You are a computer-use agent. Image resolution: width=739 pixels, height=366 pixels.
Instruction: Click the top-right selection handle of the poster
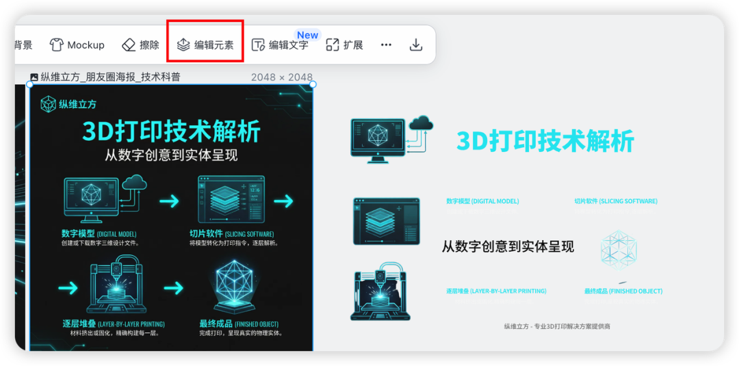point(313,84)
